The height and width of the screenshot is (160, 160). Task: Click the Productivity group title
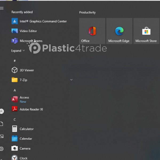click(x=87, y=13)
